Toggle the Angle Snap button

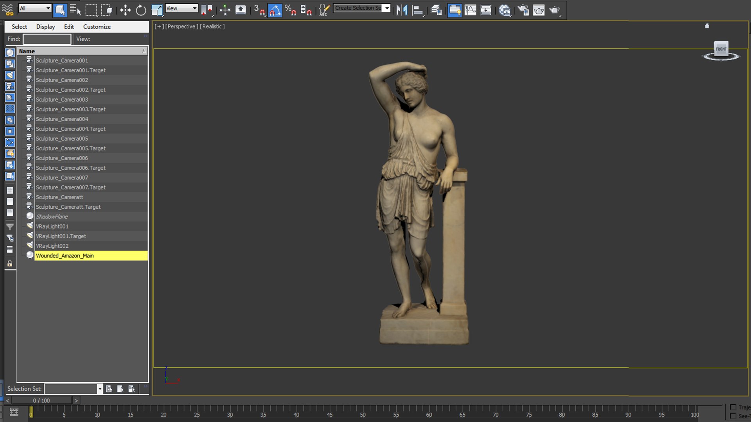coord(275,10)
